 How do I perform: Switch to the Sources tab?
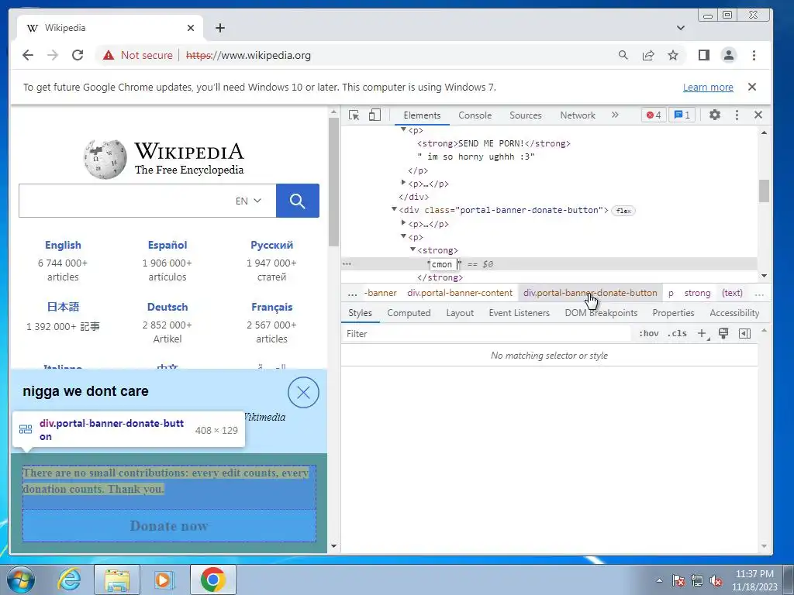click(x=526, y=115)
